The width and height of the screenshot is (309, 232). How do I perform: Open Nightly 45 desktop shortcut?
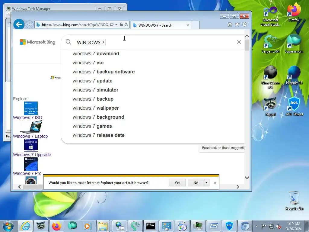[x=294, y=75]
